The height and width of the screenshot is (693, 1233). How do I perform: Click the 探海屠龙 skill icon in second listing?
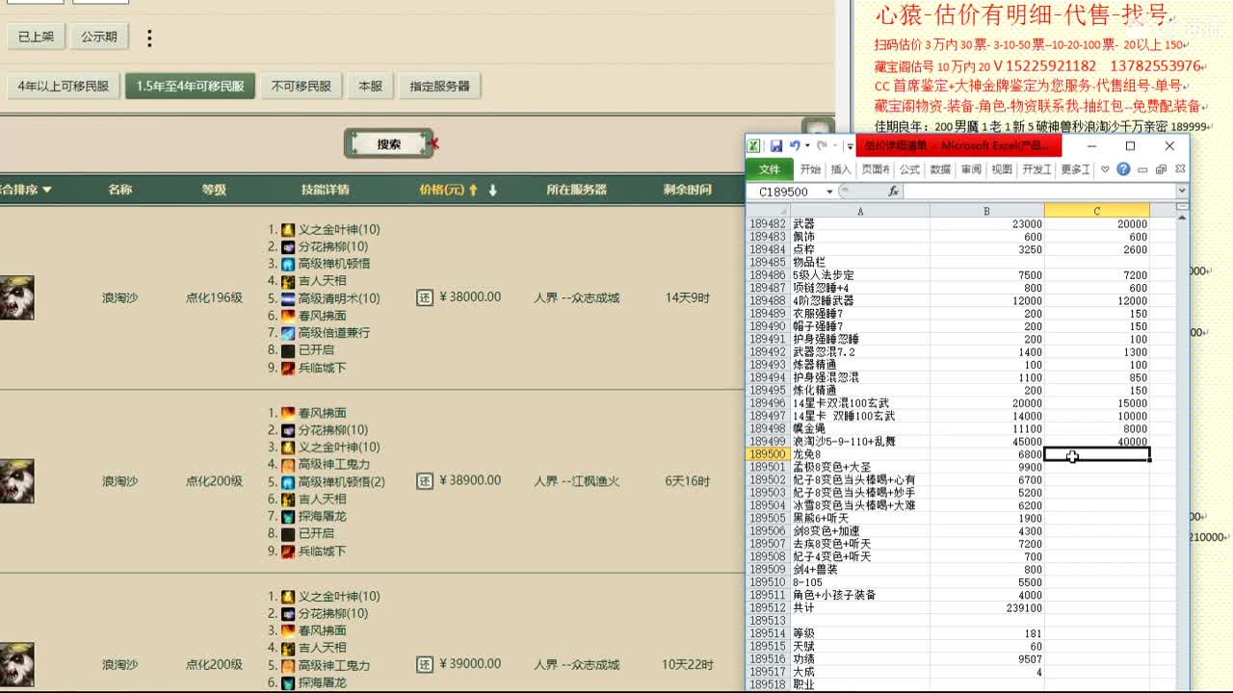287,517
